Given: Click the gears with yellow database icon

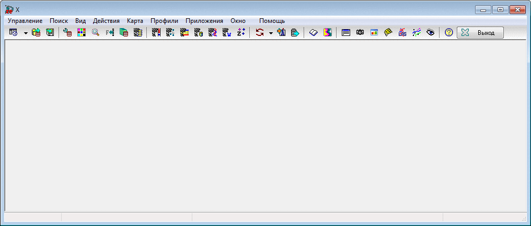Looking at the screenshot, I should [138, 33].
